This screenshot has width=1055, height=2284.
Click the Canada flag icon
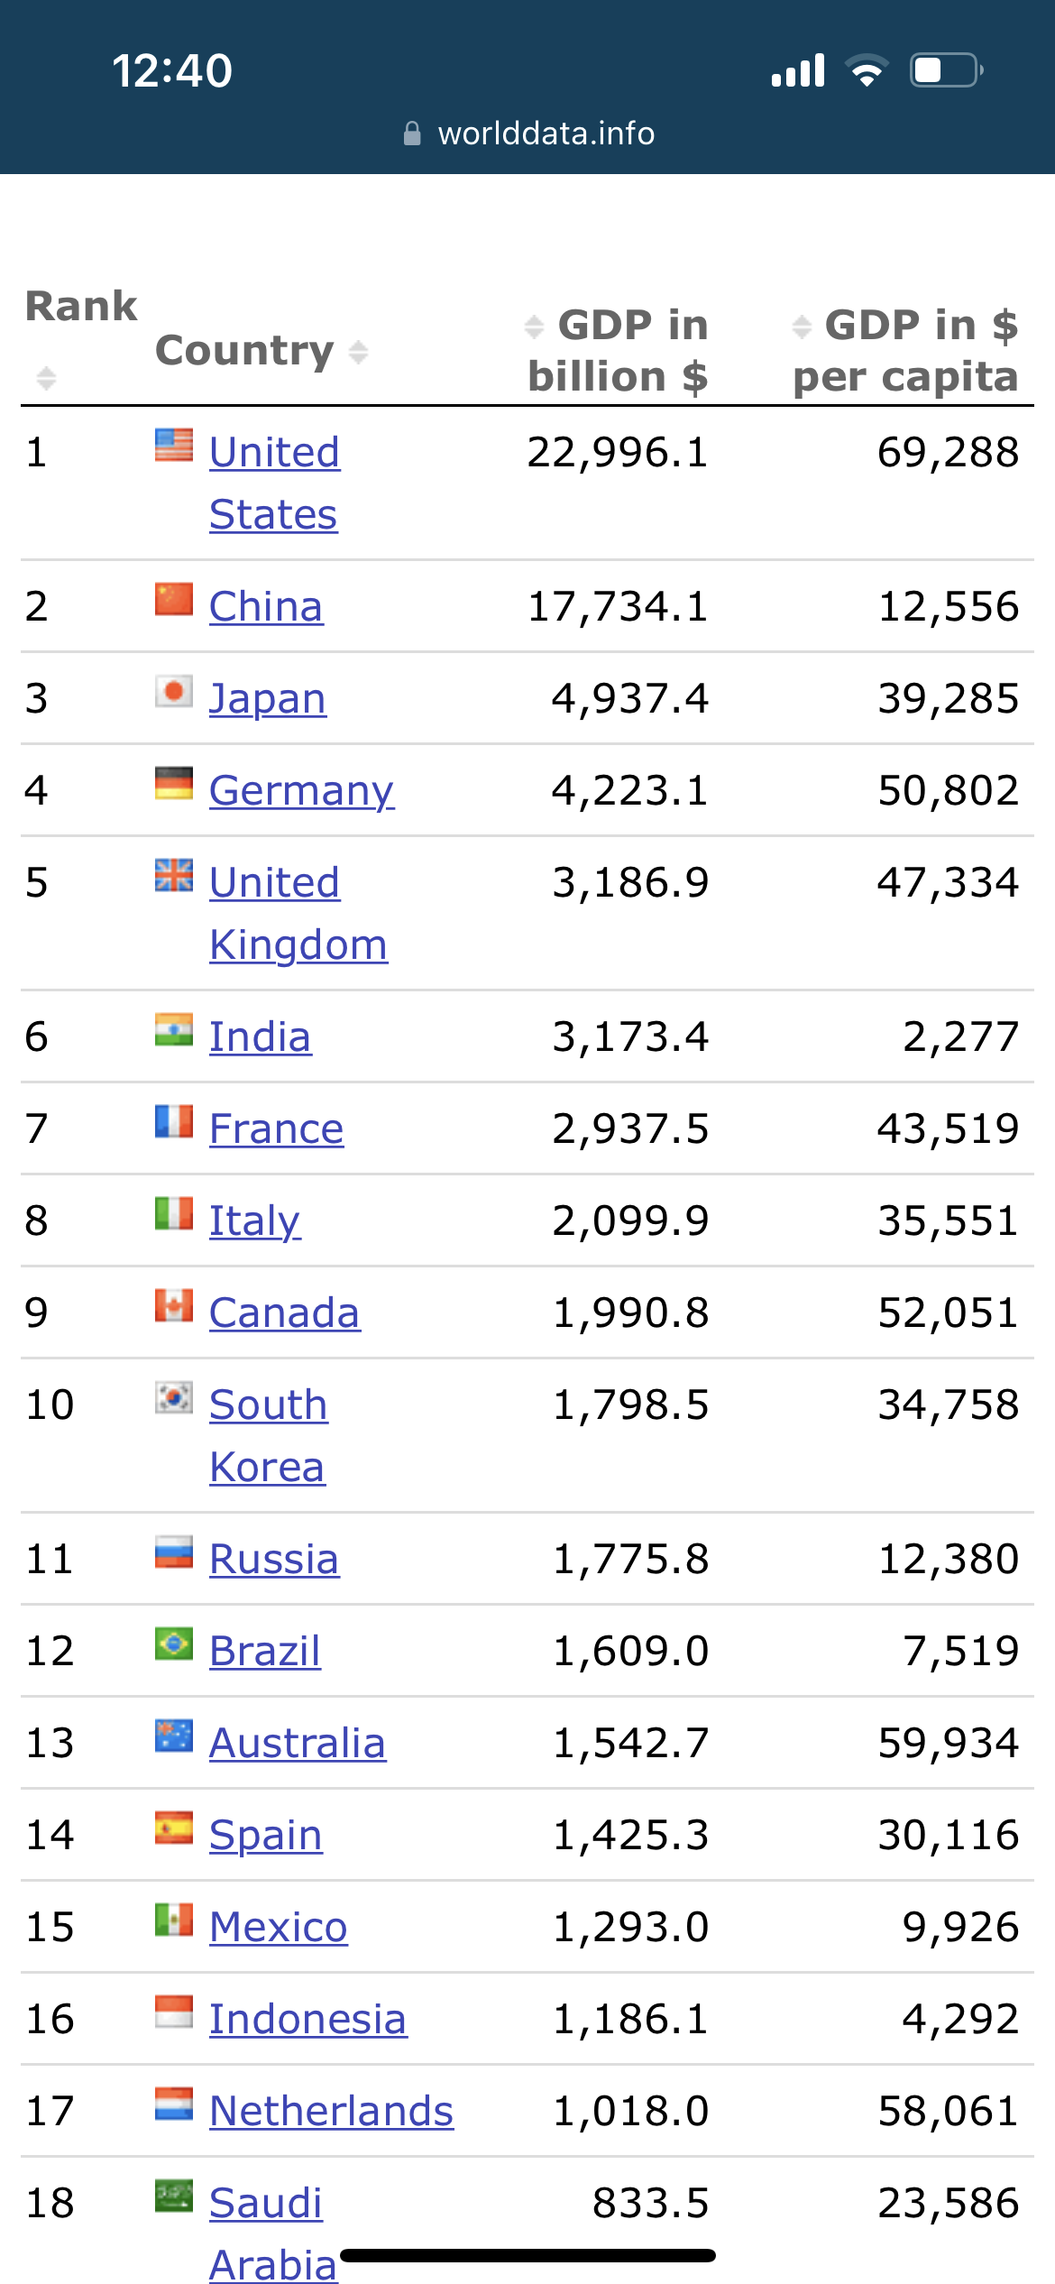click(173, 1305)
